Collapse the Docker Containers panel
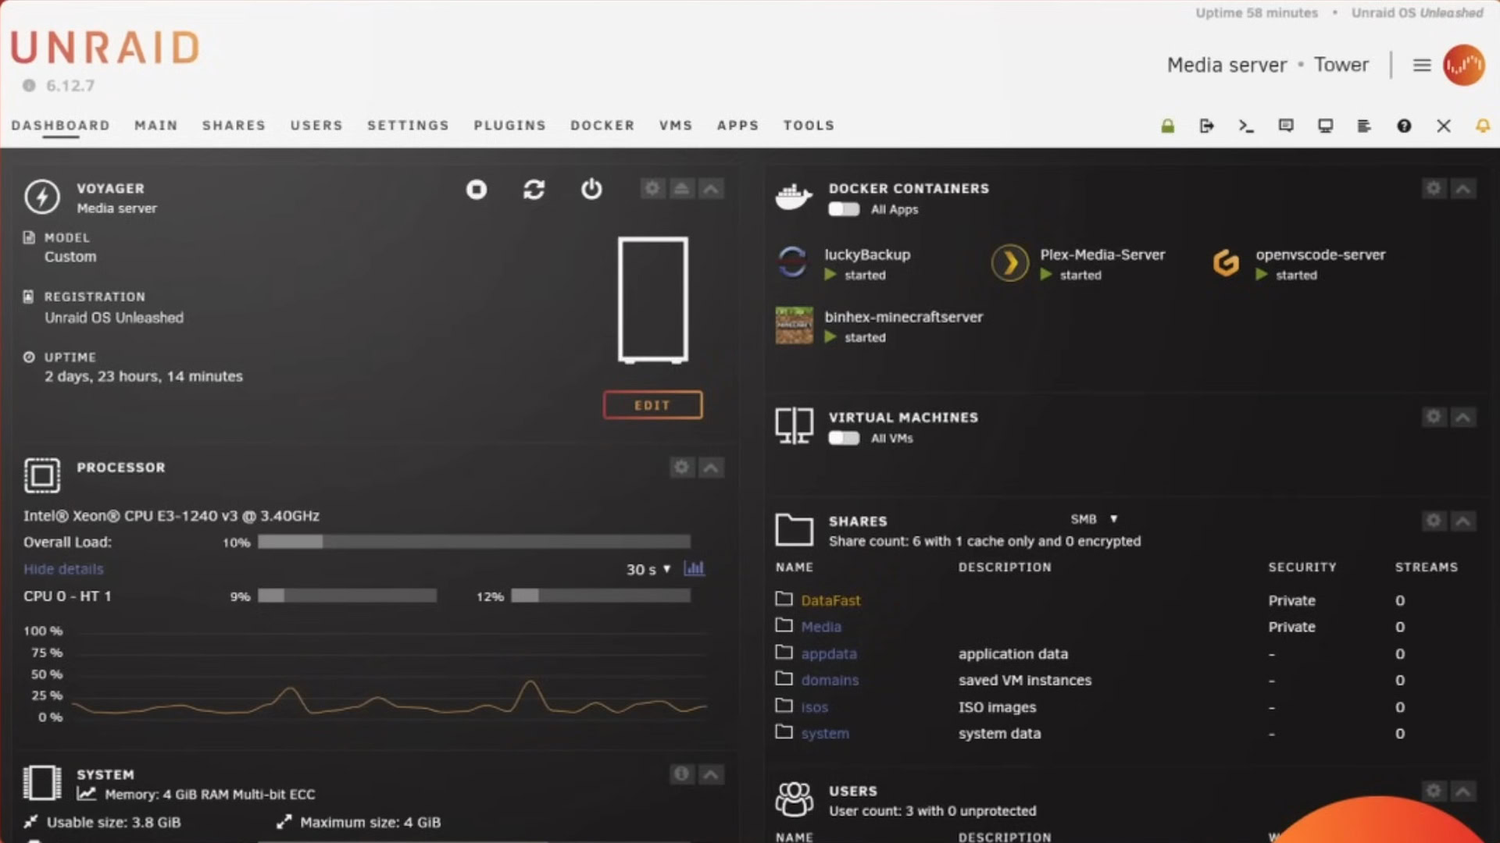The height and width of the screenshot is (843, 1500). coord(1463,189)
